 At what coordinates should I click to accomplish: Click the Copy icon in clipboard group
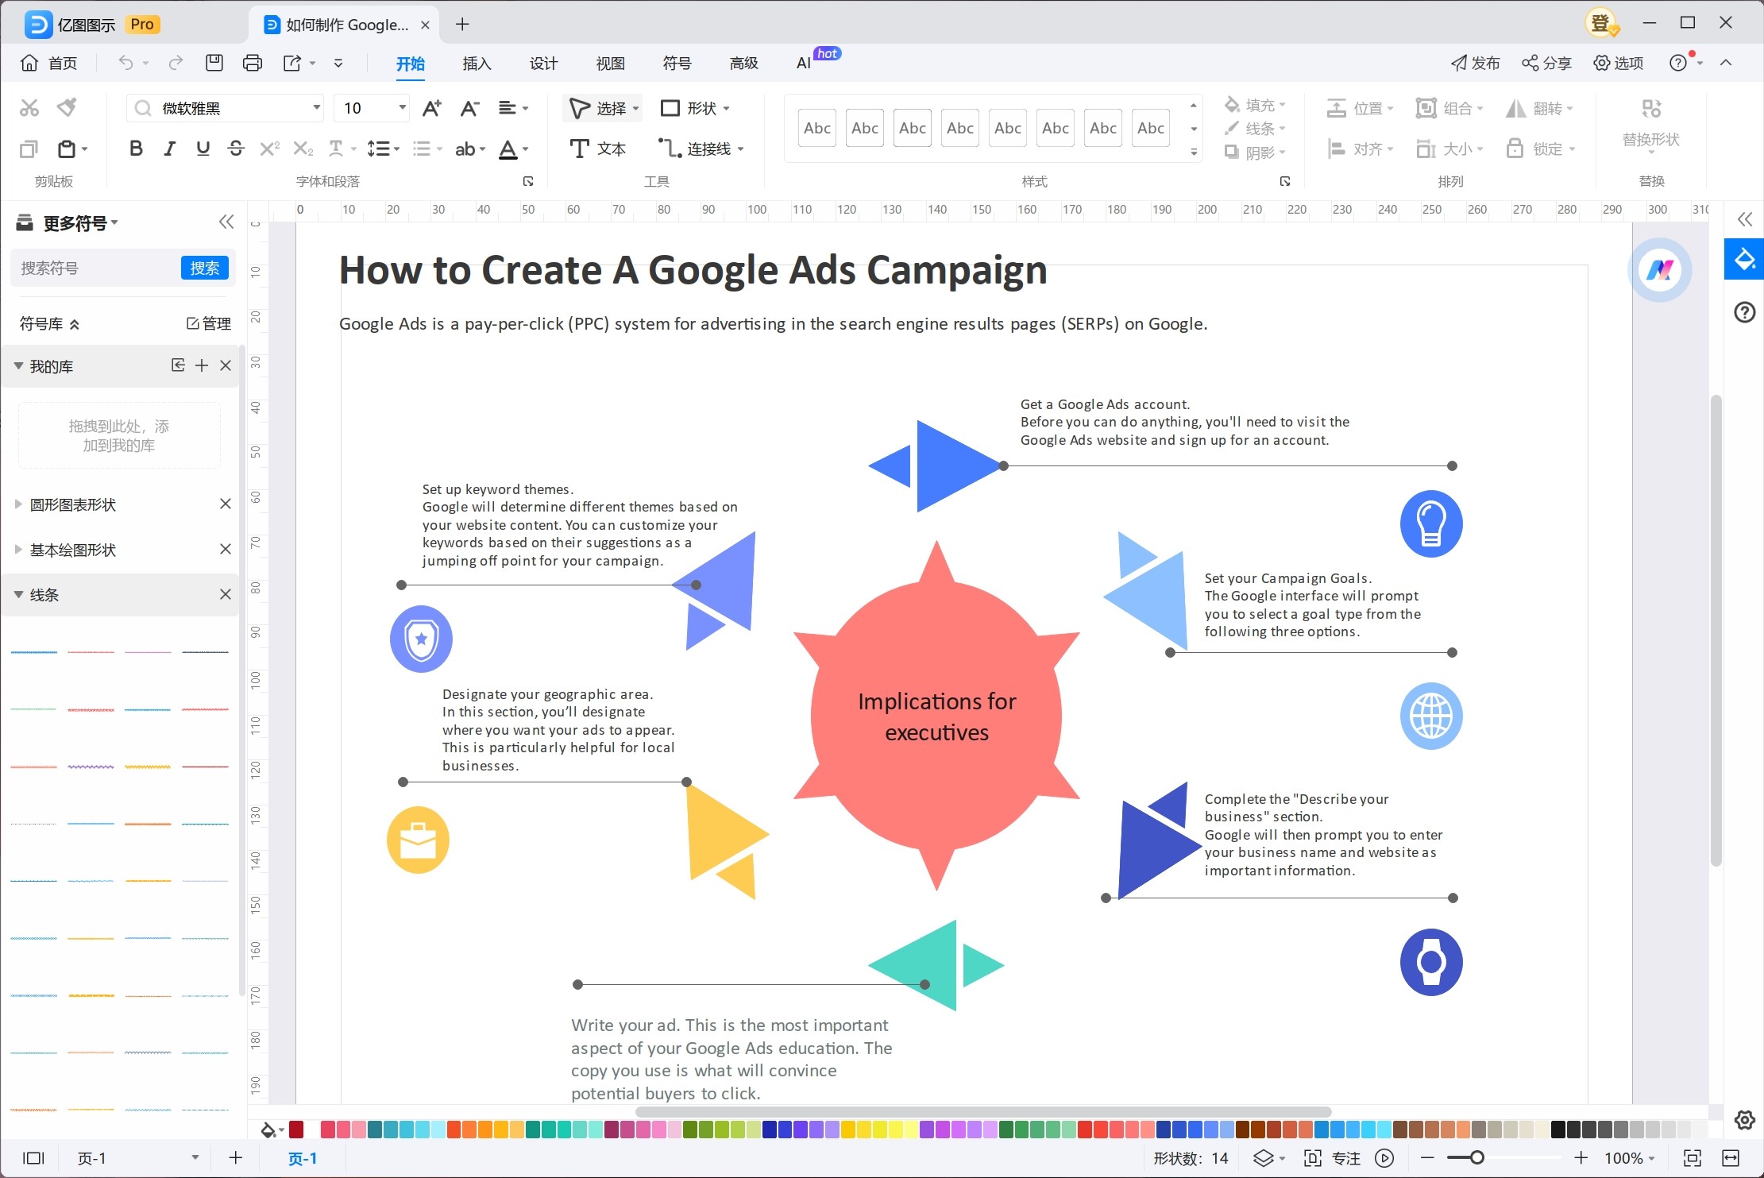[29, 149]
